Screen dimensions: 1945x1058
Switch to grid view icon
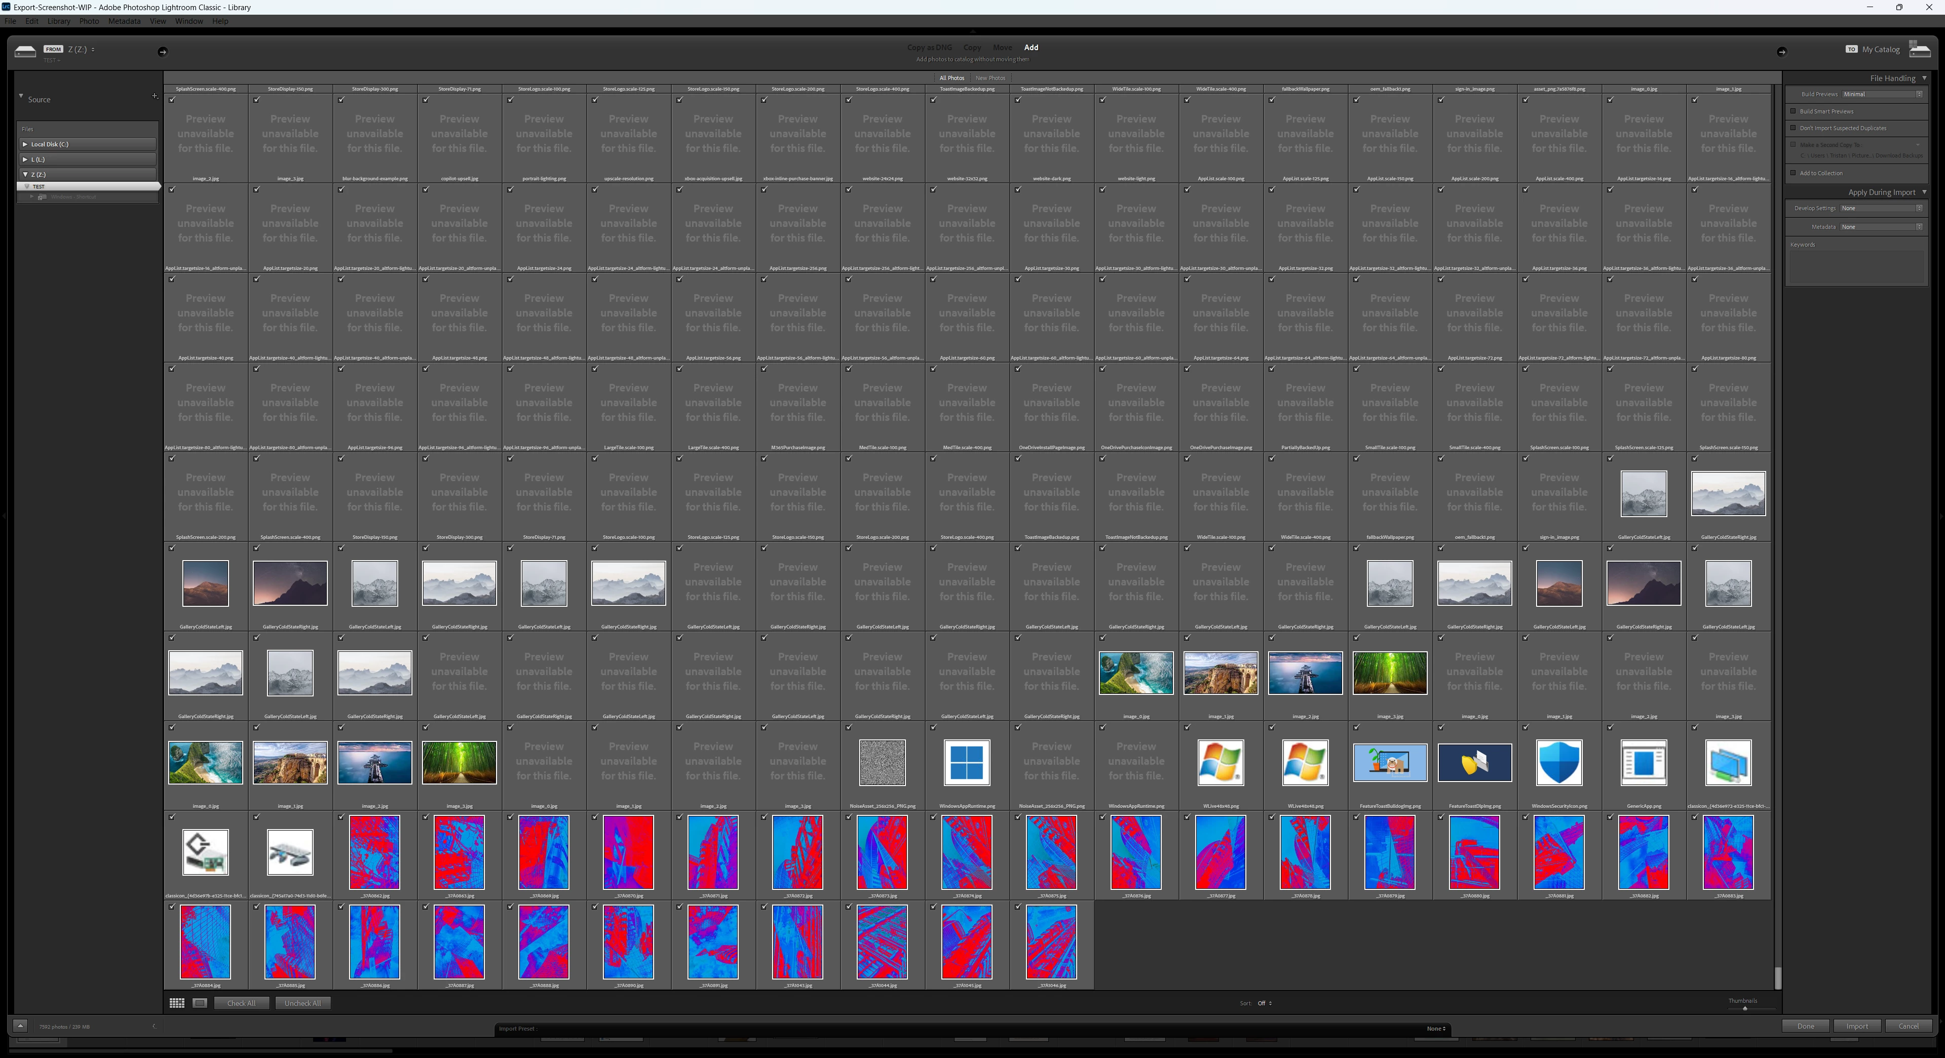pos(177,1003)
